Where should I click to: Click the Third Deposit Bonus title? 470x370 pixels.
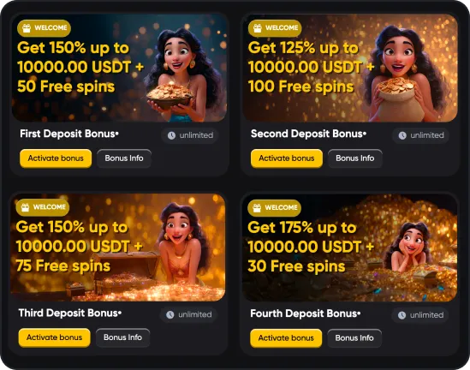[70, 313]
